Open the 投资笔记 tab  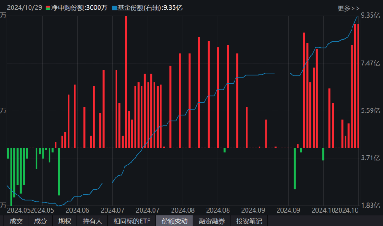(249, 221)
